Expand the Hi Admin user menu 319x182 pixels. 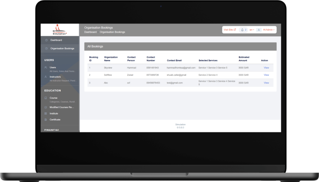(269, 30)
